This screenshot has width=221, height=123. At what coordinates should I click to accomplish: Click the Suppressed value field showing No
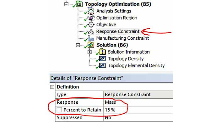(x=138, y=117)
